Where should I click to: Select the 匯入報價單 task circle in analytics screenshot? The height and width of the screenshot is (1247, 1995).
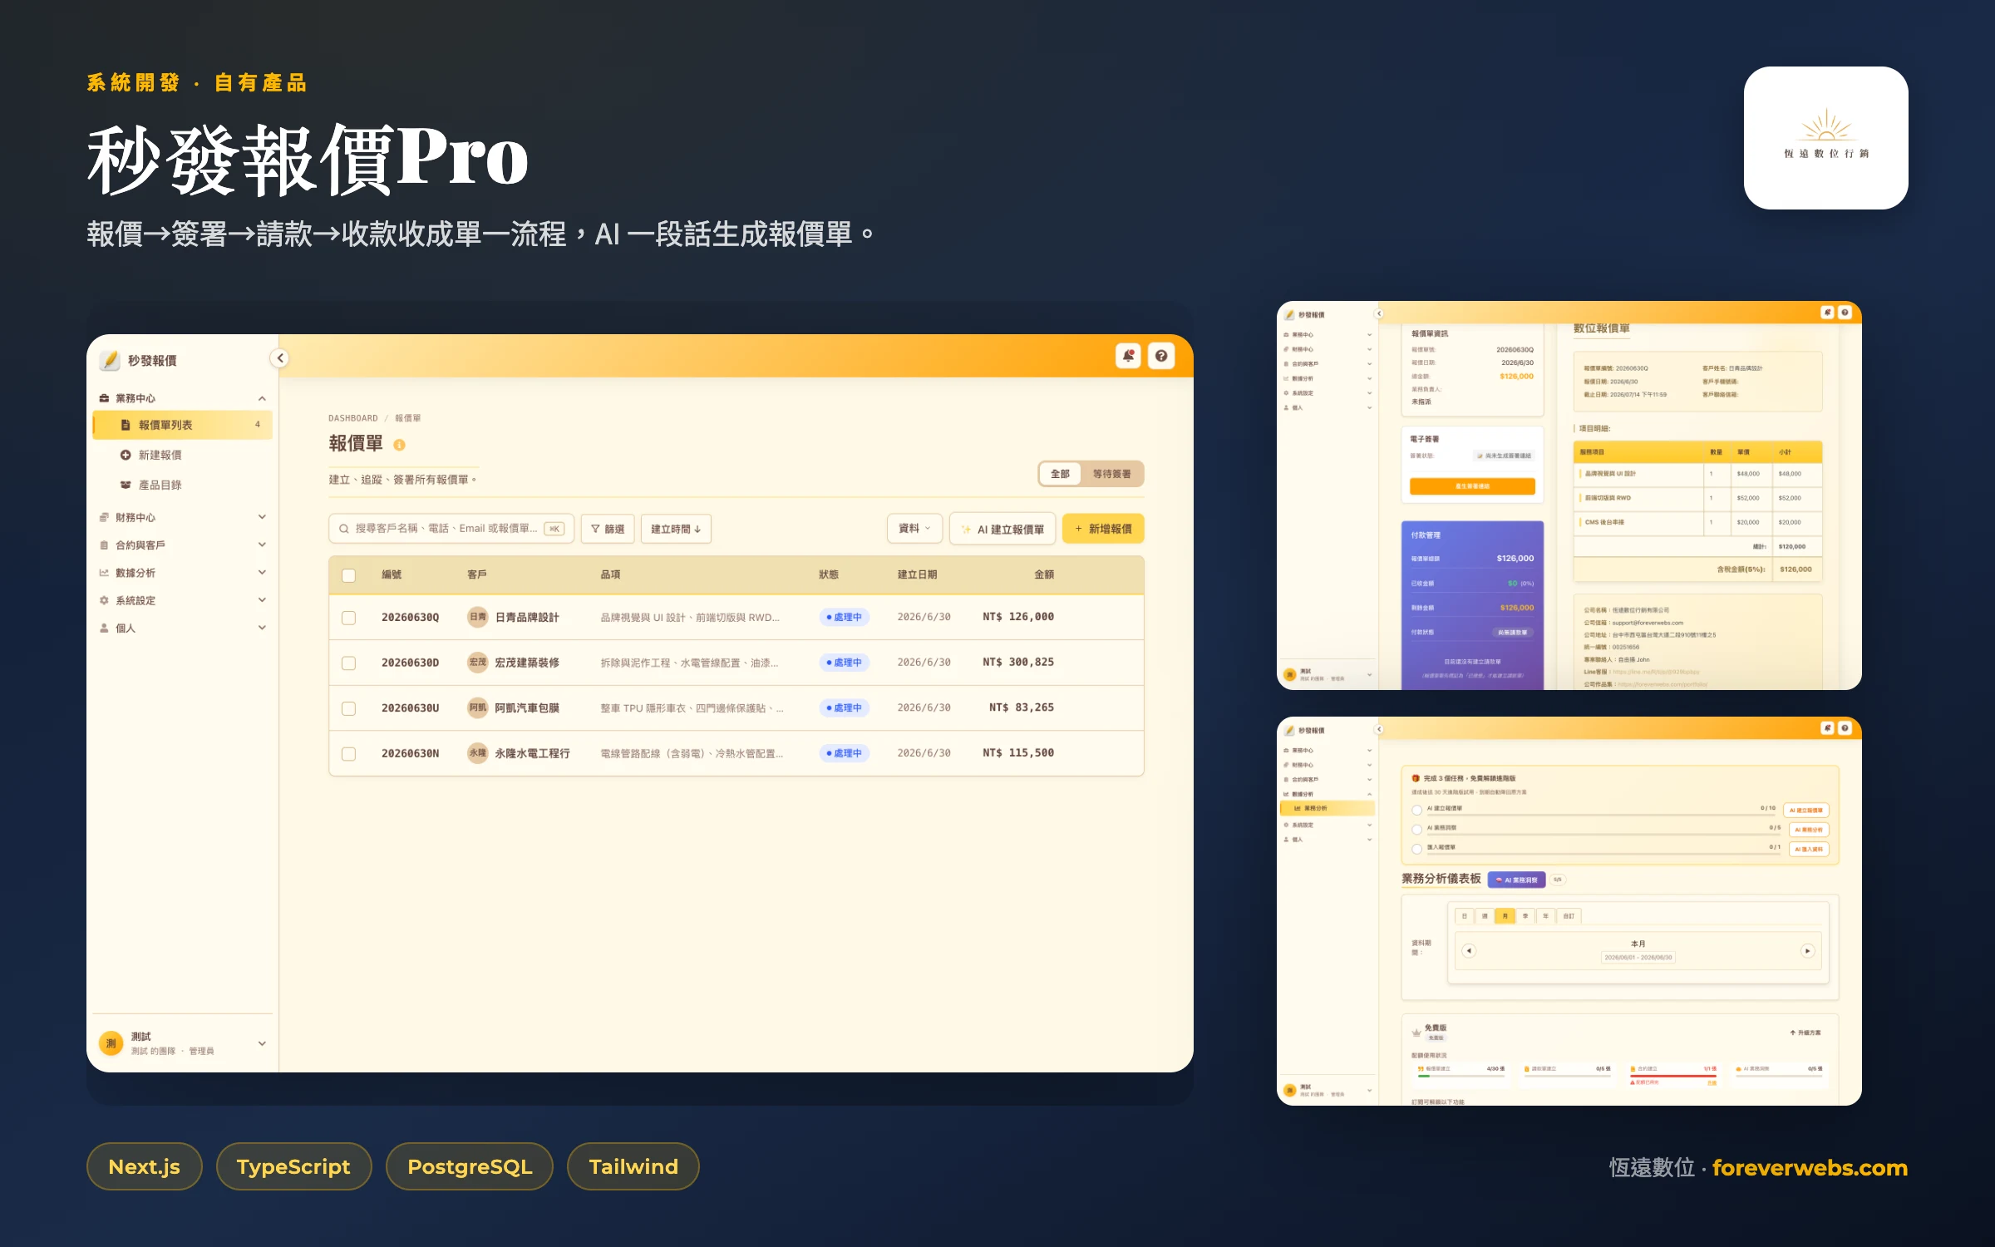tap(1417, 849)
